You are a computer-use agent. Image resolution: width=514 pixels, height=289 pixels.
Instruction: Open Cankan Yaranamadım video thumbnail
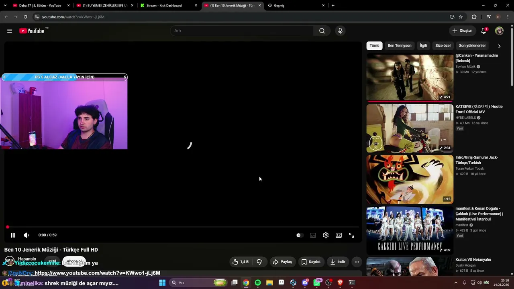tap(410, 77)
